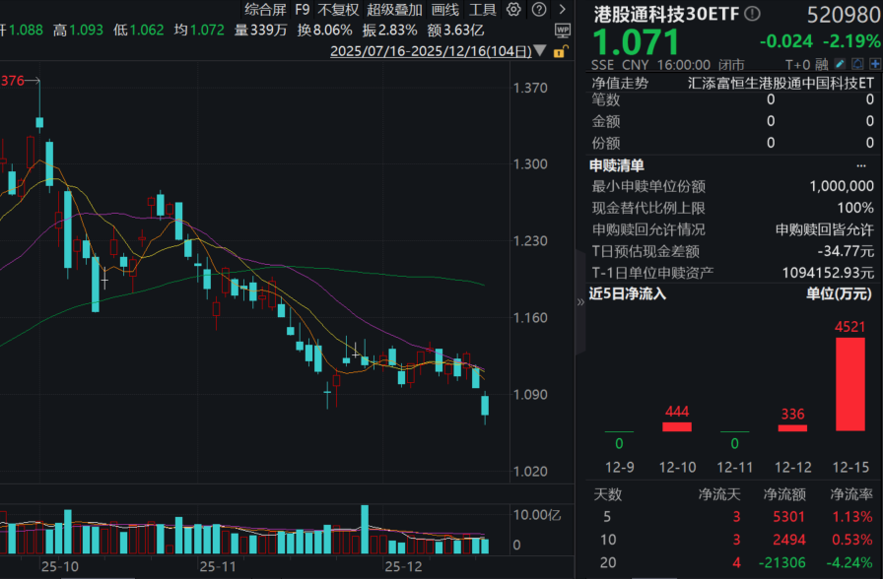Open the settings gear icon in the toolbar

click(513, 9)
